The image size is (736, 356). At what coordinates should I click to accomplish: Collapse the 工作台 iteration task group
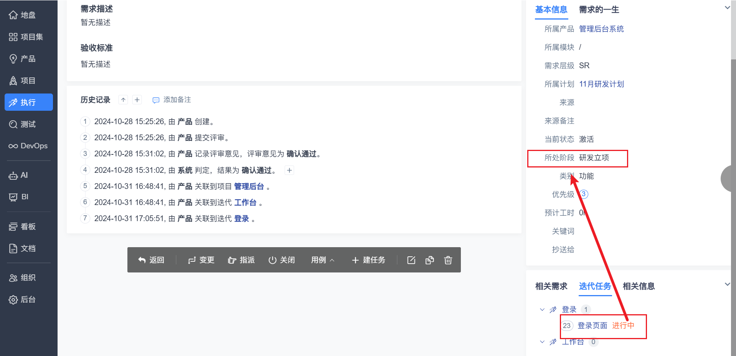click(x=542, y=341)
